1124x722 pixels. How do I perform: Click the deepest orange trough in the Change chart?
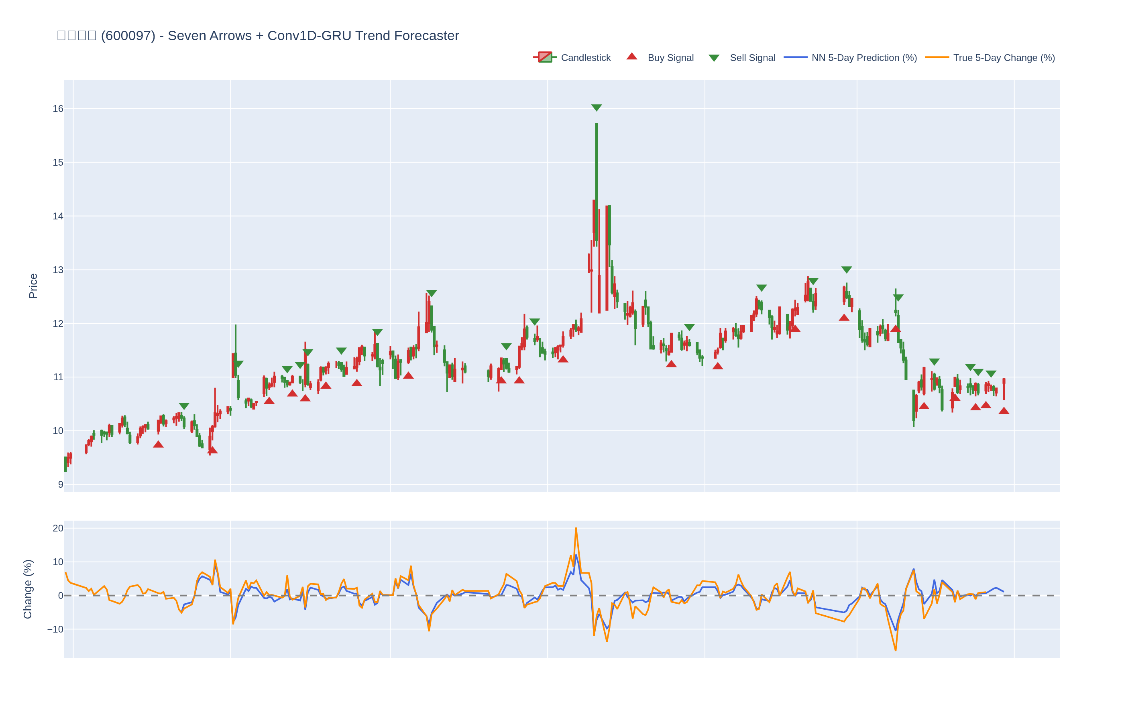(895, 650)
